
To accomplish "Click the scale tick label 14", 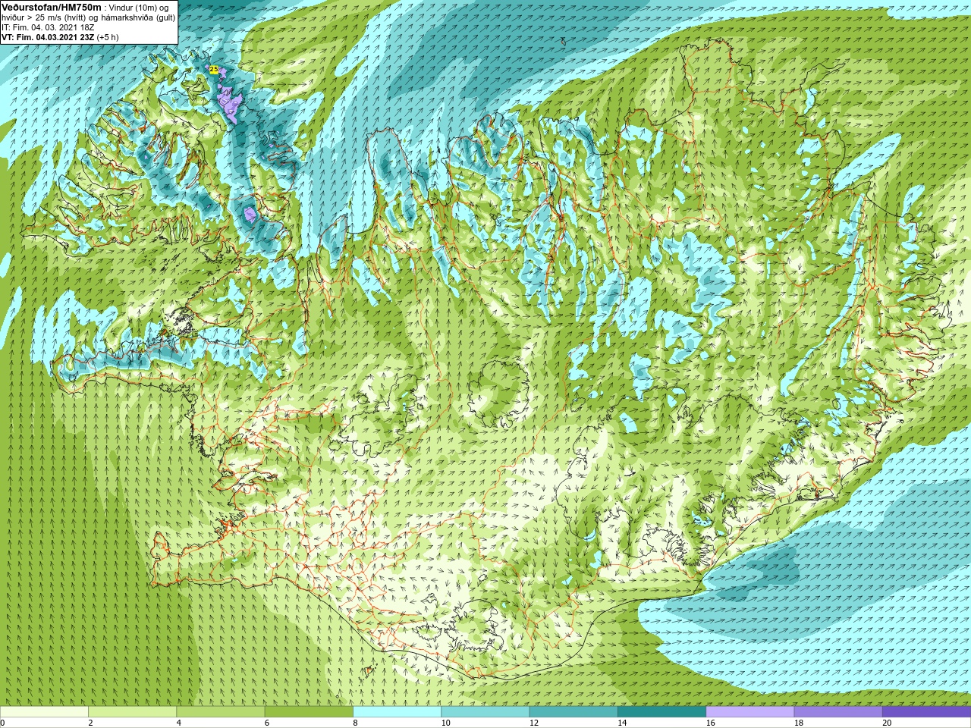I will click(x=622, y=723).
